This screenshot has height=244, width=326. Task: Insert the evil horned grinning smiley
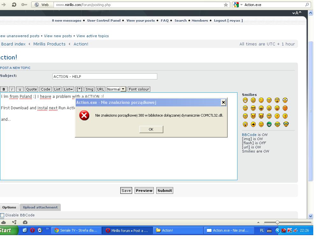tap(261, 116)
